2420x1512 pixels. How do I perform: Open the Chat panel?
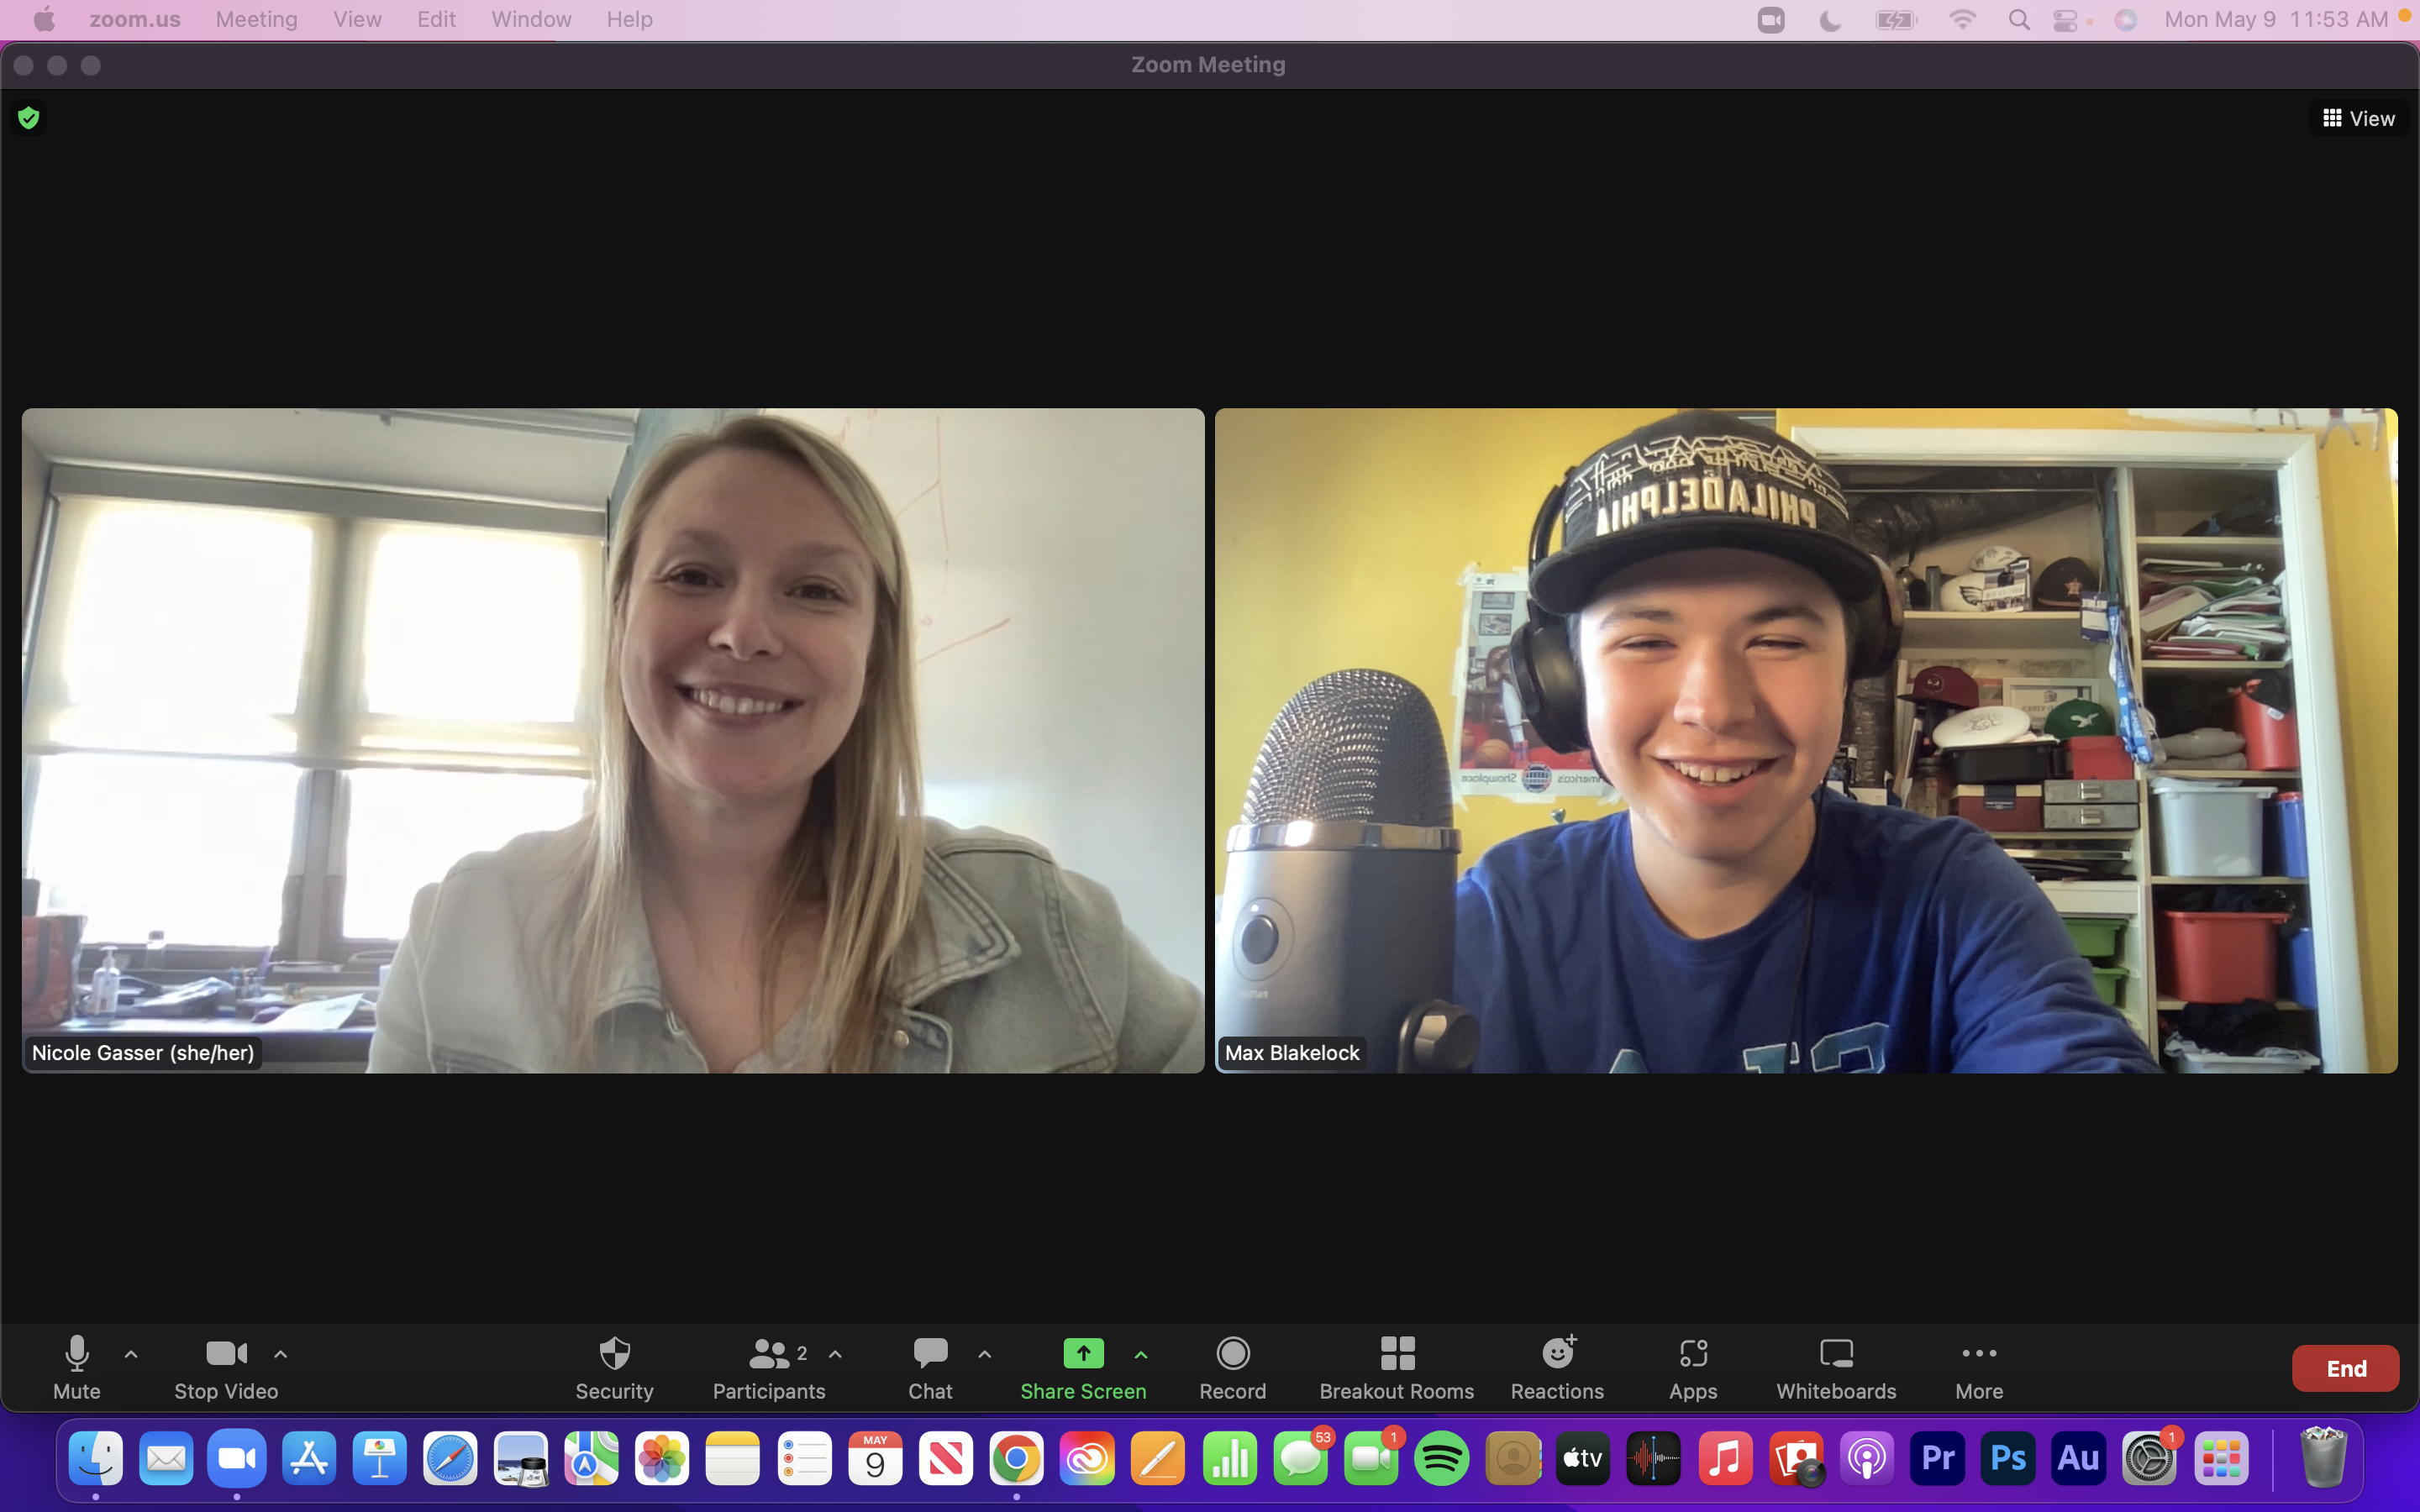point(930,1367)
